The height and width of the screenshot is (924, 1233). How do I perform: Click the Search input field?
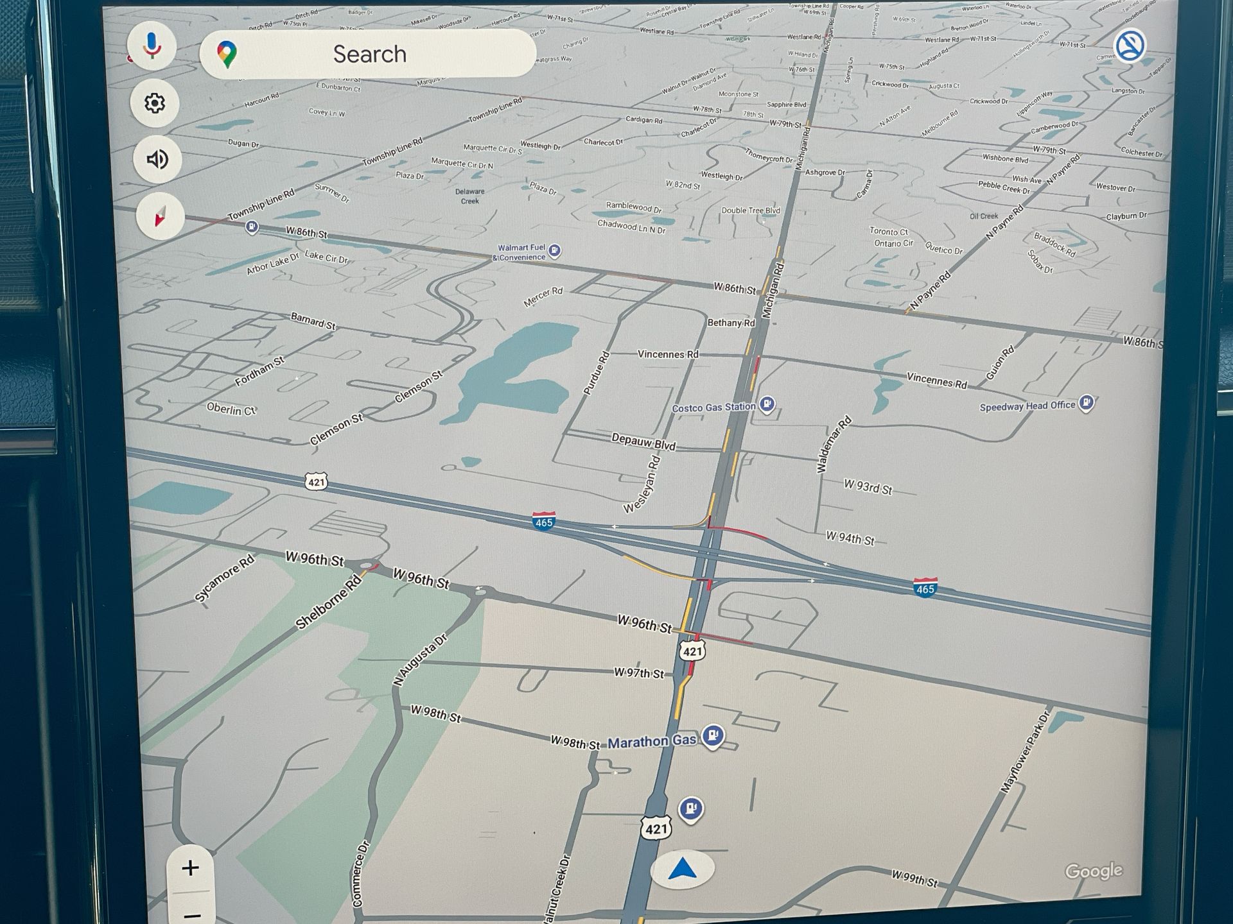point(369,54)
